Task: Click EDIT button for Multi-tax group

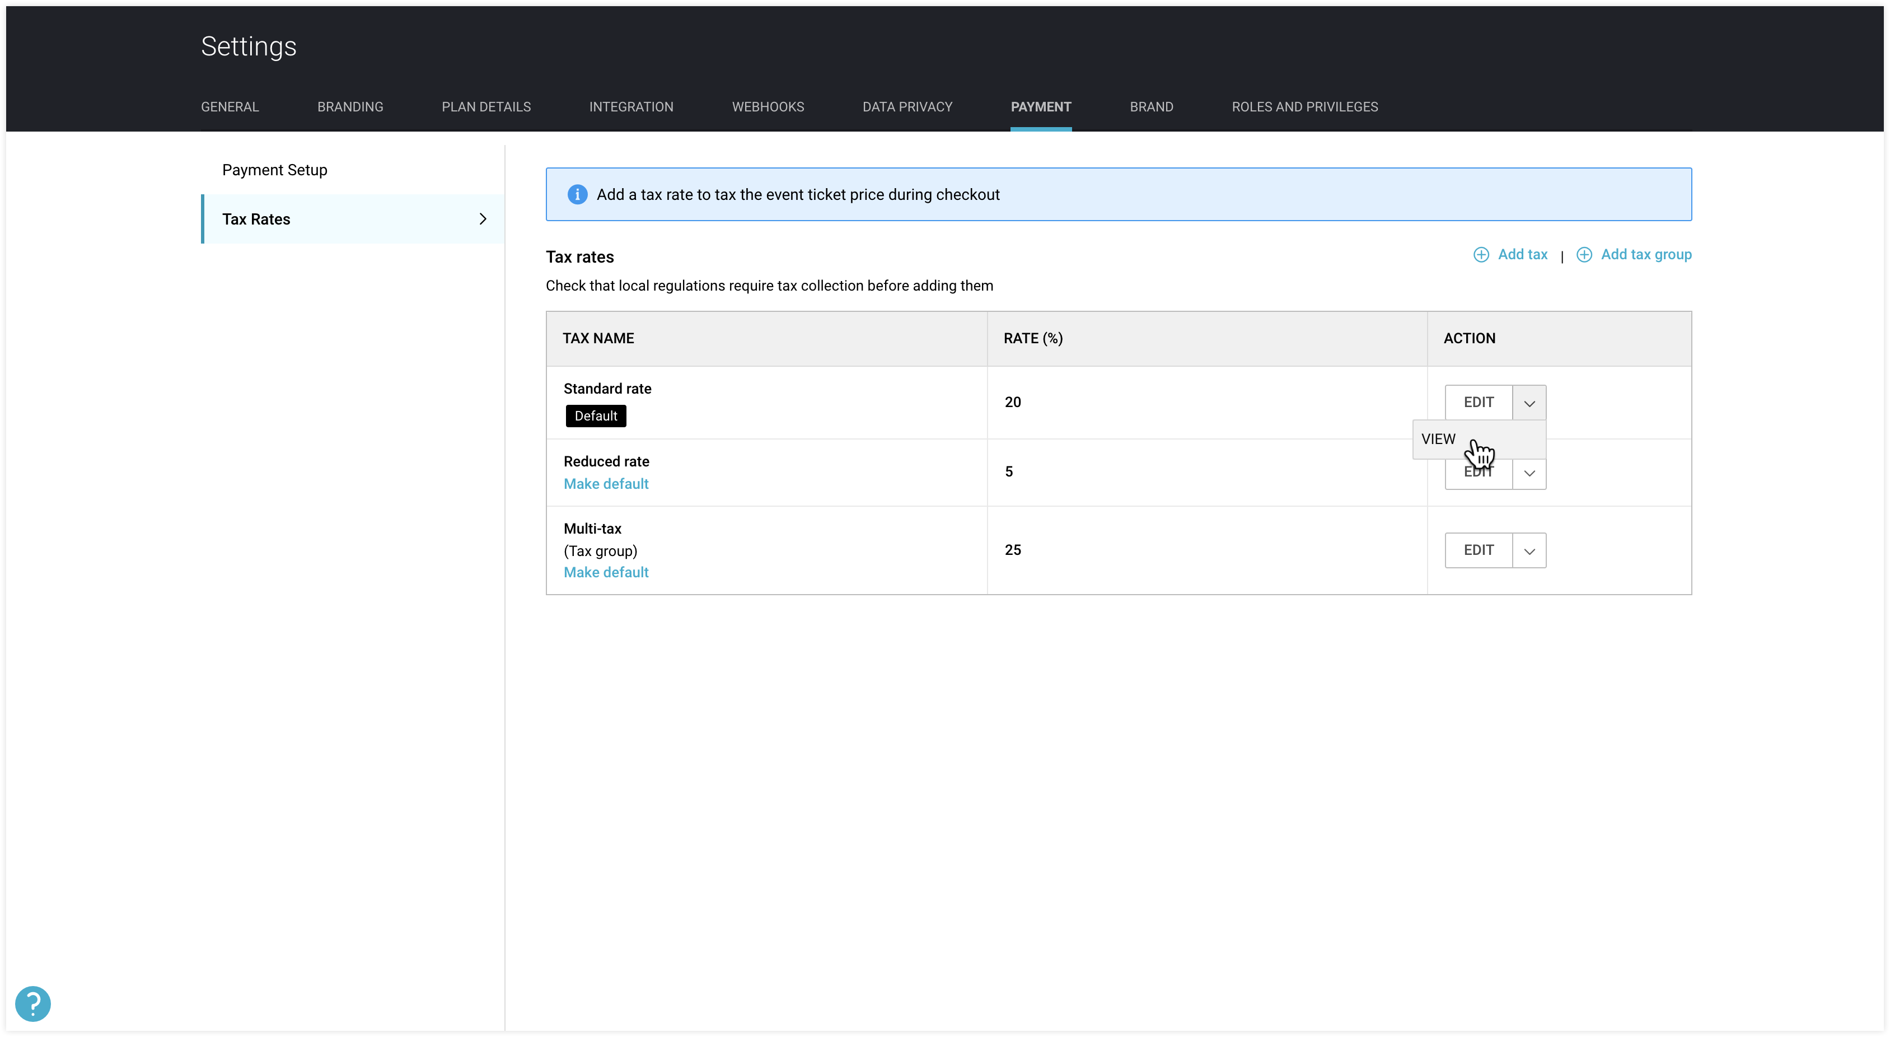Action: [1478, 549]
